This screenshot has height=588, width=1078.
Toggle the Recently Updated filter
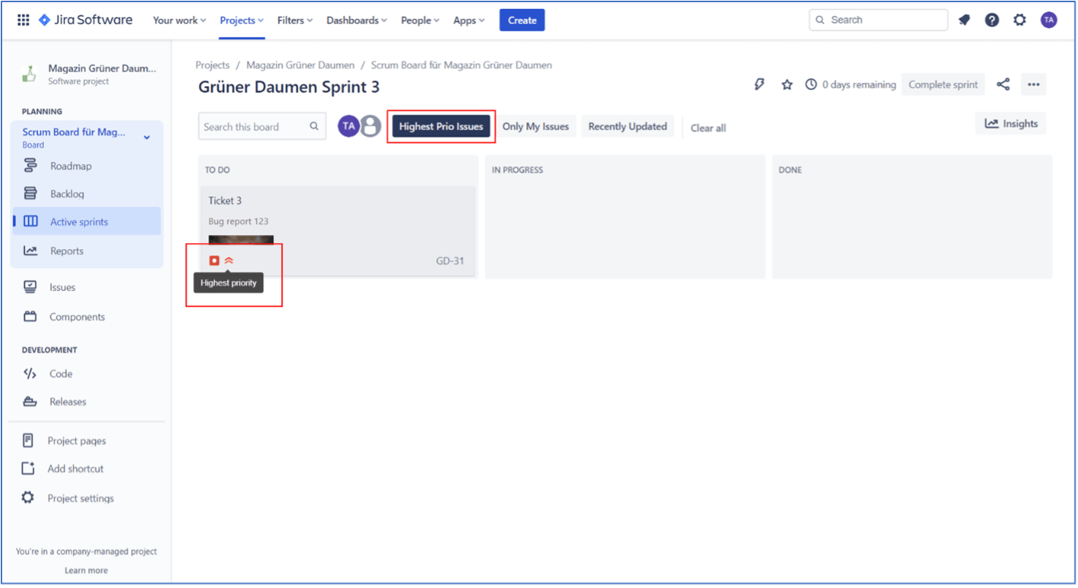[x=627, y=127]
